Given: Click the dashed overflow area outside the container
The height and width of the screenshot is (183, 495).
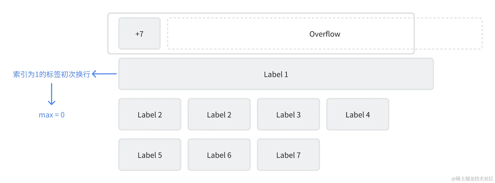Looking at the screenshot, I should point(448,33).
